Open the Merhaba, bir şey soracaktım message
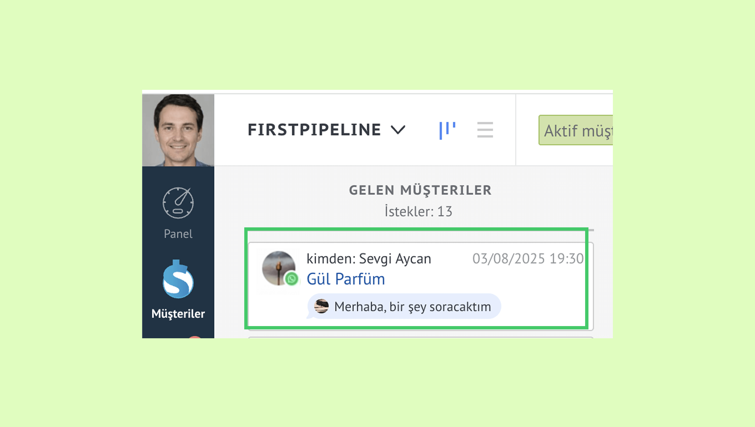755x427 pixels. point(404,306)
